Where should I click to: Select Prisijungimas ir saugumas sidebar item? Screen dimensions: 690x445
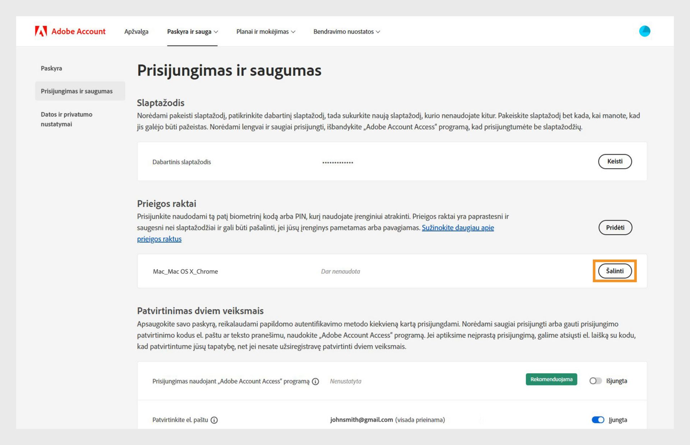(x=77, y=91)
